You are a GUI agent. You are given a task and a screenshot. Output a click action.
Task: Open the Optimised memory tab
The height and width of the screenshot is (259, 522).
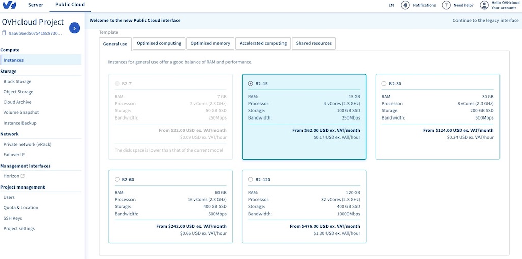(x=210, y=43)
